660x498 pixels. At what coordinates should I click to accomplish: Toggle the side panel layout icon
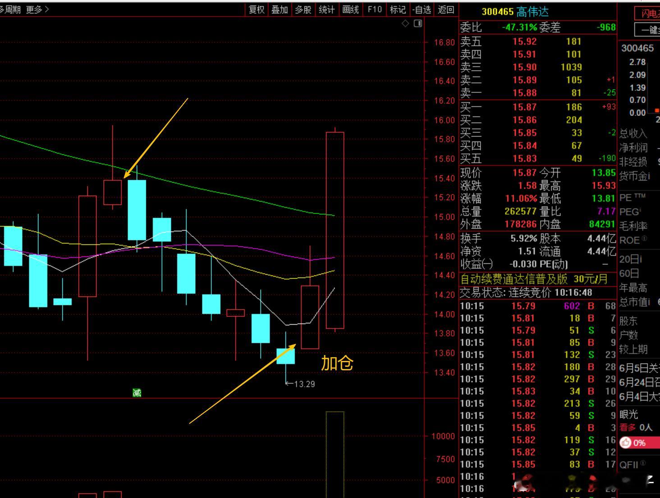coord(418,23)
